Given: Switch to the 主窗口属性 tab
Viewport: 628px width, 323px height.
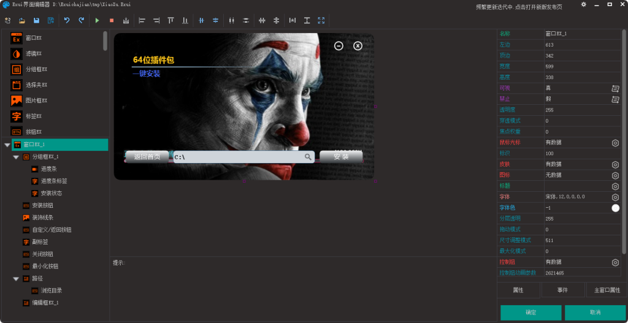Looking at the screenshot, I should click(607, 290).
